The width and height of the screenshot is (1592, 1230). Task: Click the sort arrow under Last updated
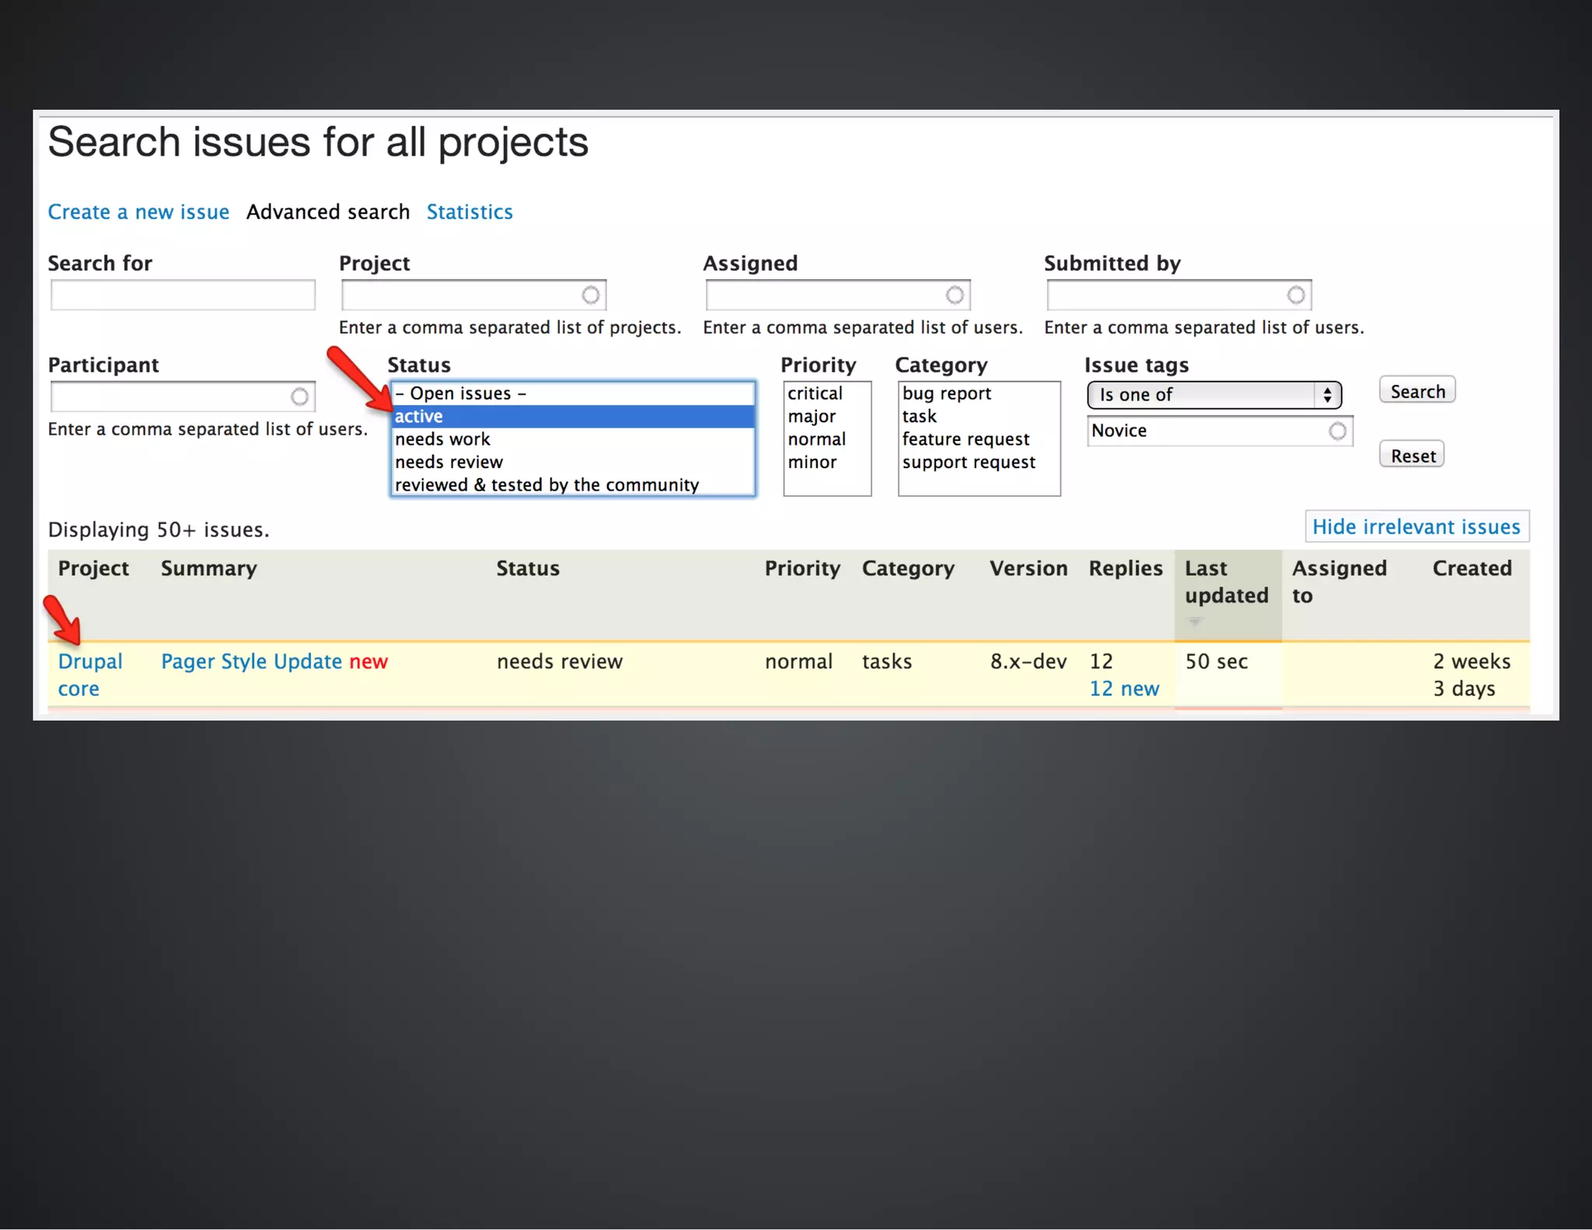(1195, 622)
